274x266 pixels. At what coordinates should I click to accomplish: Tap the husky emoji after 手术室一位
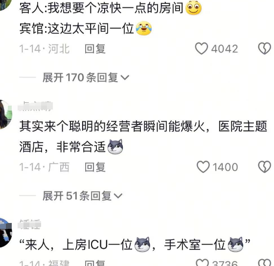pos(235,244)
